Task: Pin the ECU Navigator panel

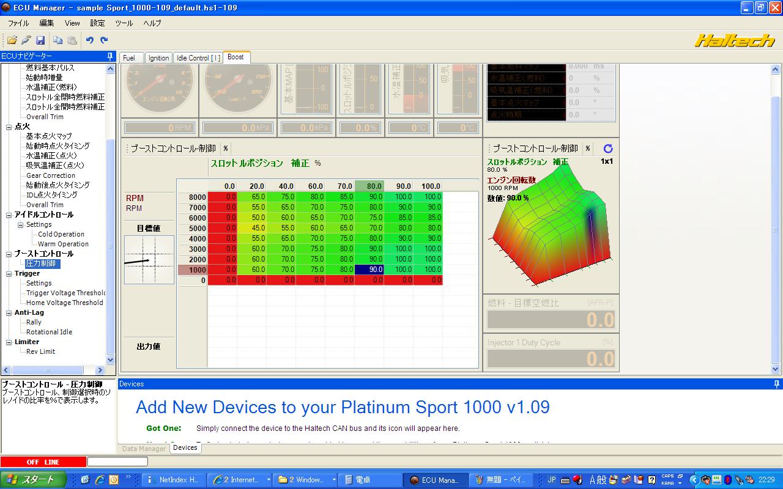Action: pyautogui.click(x=110, y=56)
